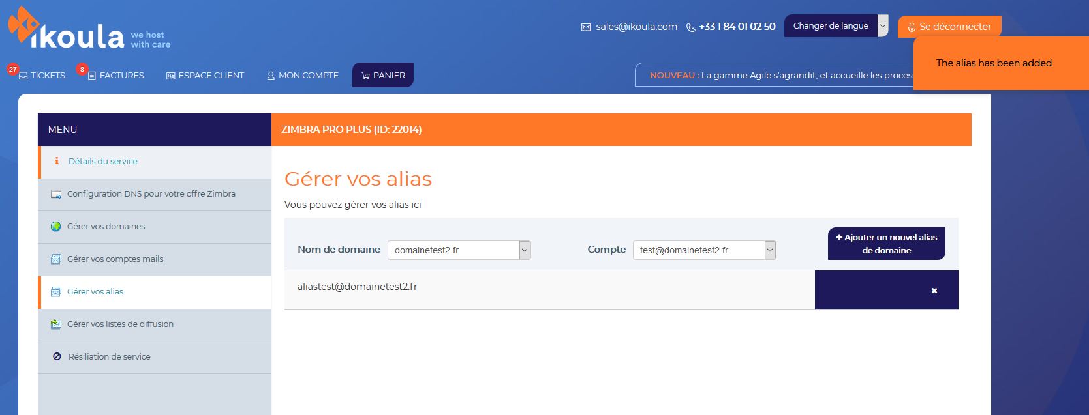Open Gérer vos listes de diffusion
This screenshot has height=415, width=1089.
[x=155, y=324]
